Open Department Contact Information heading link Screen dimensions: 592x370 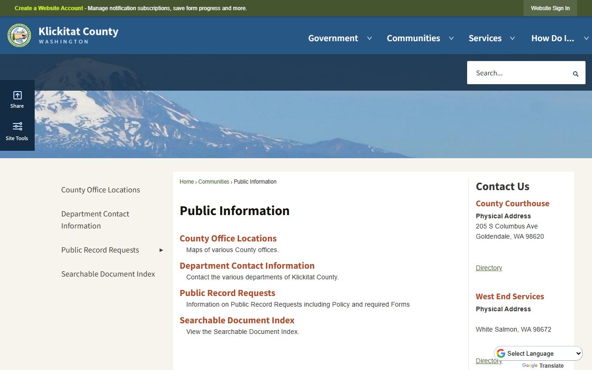click(247, 265)
